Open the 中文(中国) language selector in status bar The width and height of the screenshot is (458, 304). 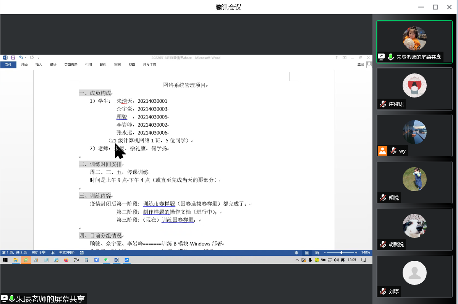coord(66,253)
